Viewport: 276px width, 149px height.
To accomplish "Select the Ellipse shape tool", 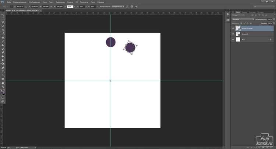I will tap(3, 79).
